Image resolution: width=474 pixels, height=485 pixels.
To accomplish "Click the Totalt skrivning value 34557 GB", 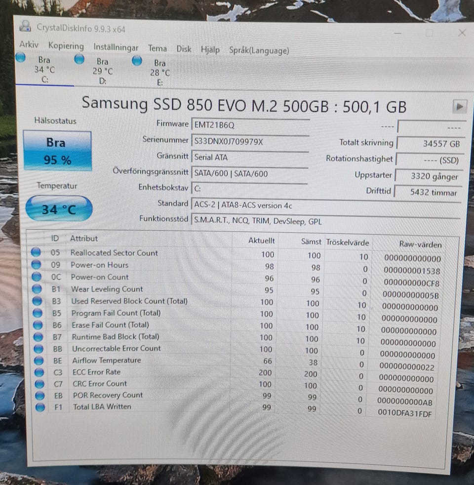I will [x=431, y=144].
